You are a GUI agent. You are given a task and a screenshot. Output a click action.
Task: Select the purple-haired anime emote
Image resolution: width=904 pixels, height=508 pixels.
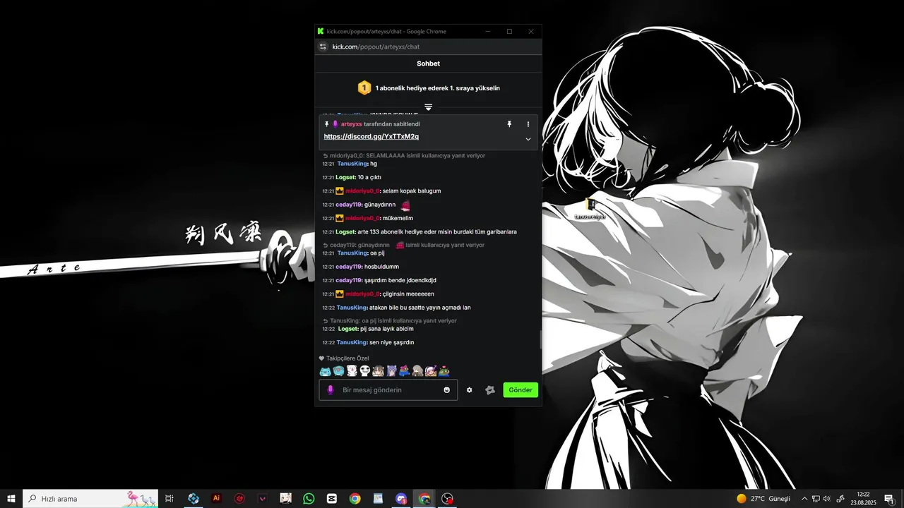click(x=391, y=371)
